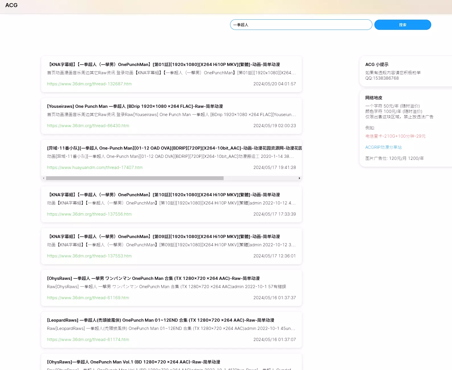Open the thread-66430 URL link

[x=88, y=126]
